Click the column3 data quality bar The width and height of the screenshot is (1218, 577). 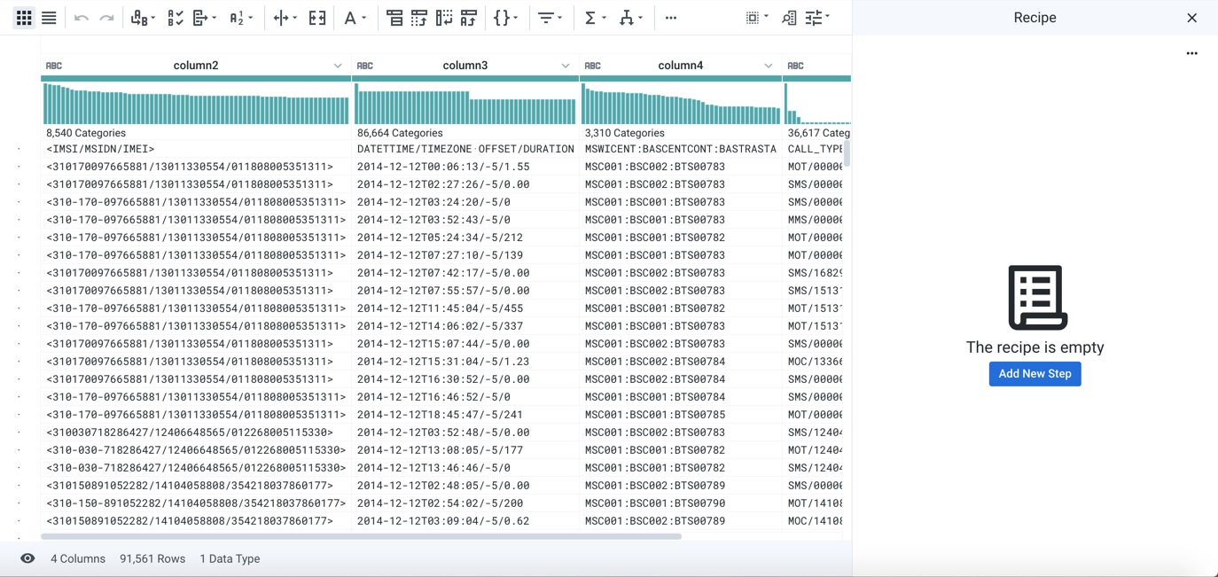pos(466,79)
